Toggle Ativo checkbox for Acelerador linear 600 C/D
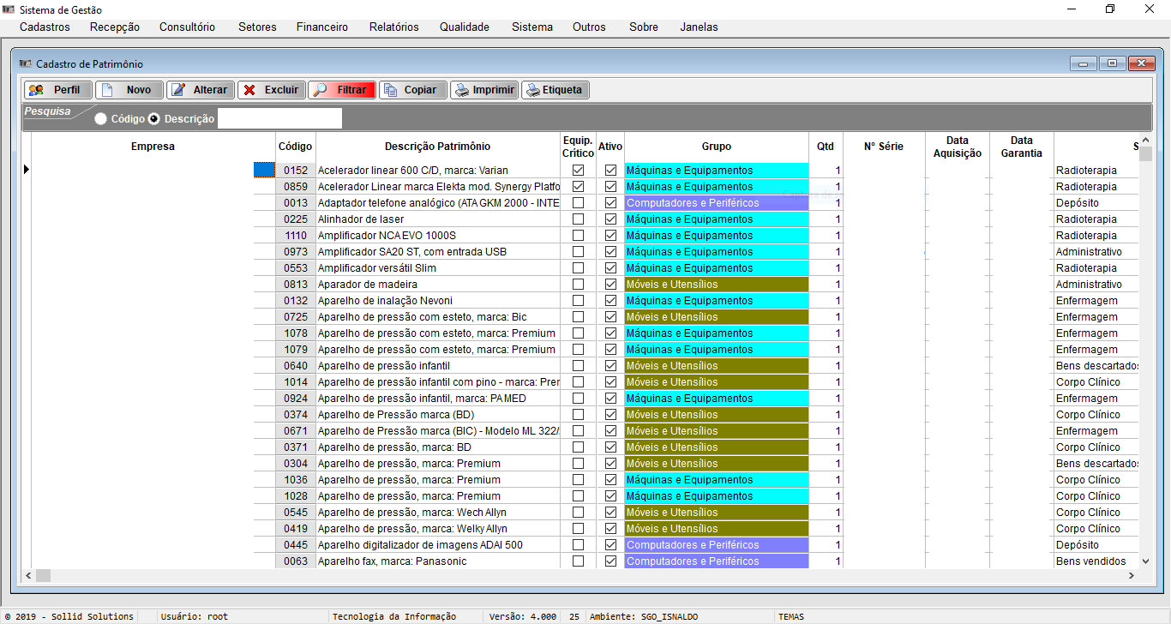 [x=610, y=171]
